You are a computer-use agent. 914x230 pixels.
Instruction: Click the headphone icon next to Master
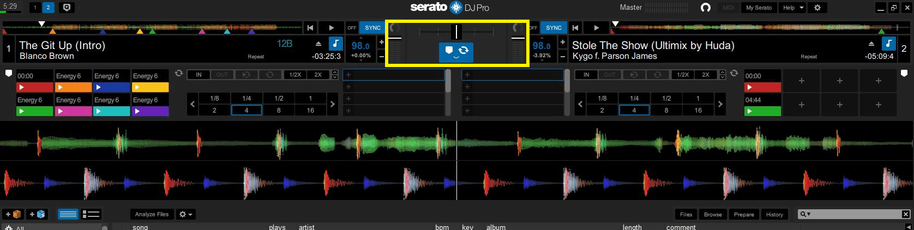705,8
